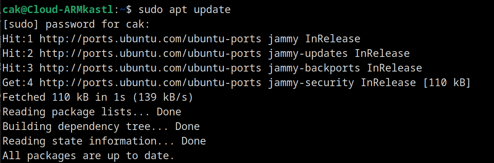Click the 'Get:4' label at line start

tap(18, 83)
